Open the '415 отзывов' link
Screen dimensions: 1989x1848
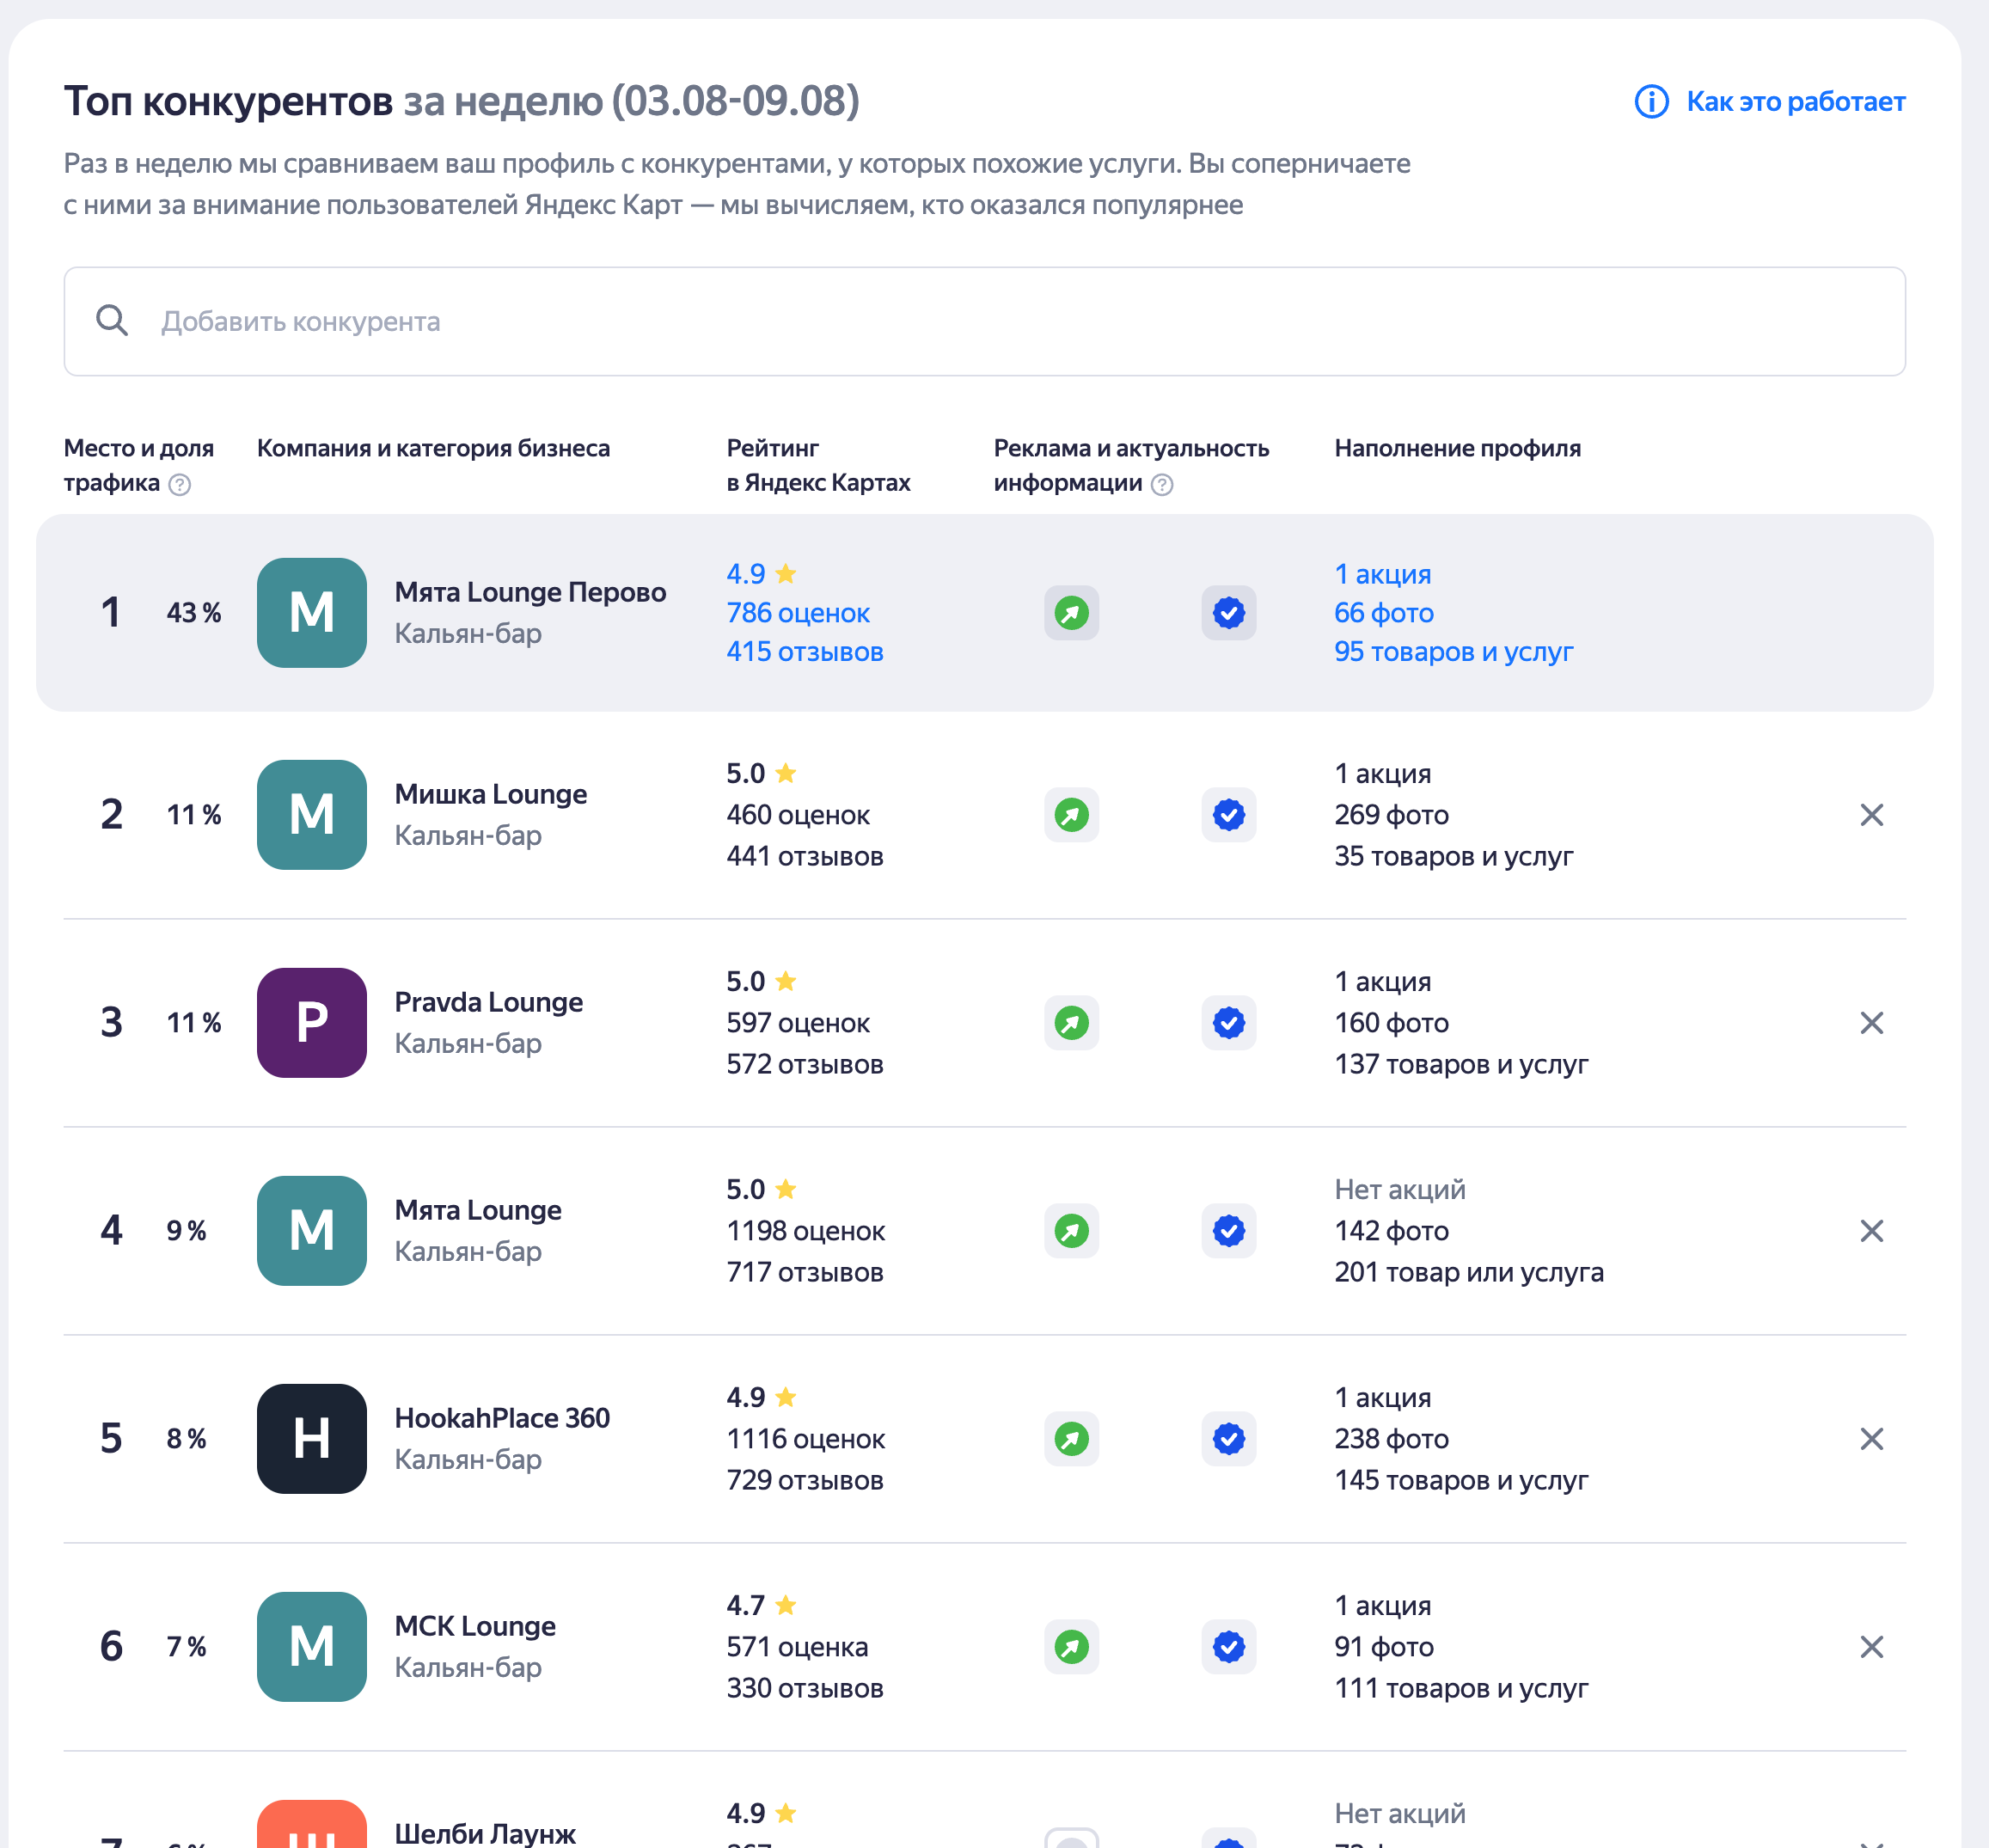tap(805, 652)
